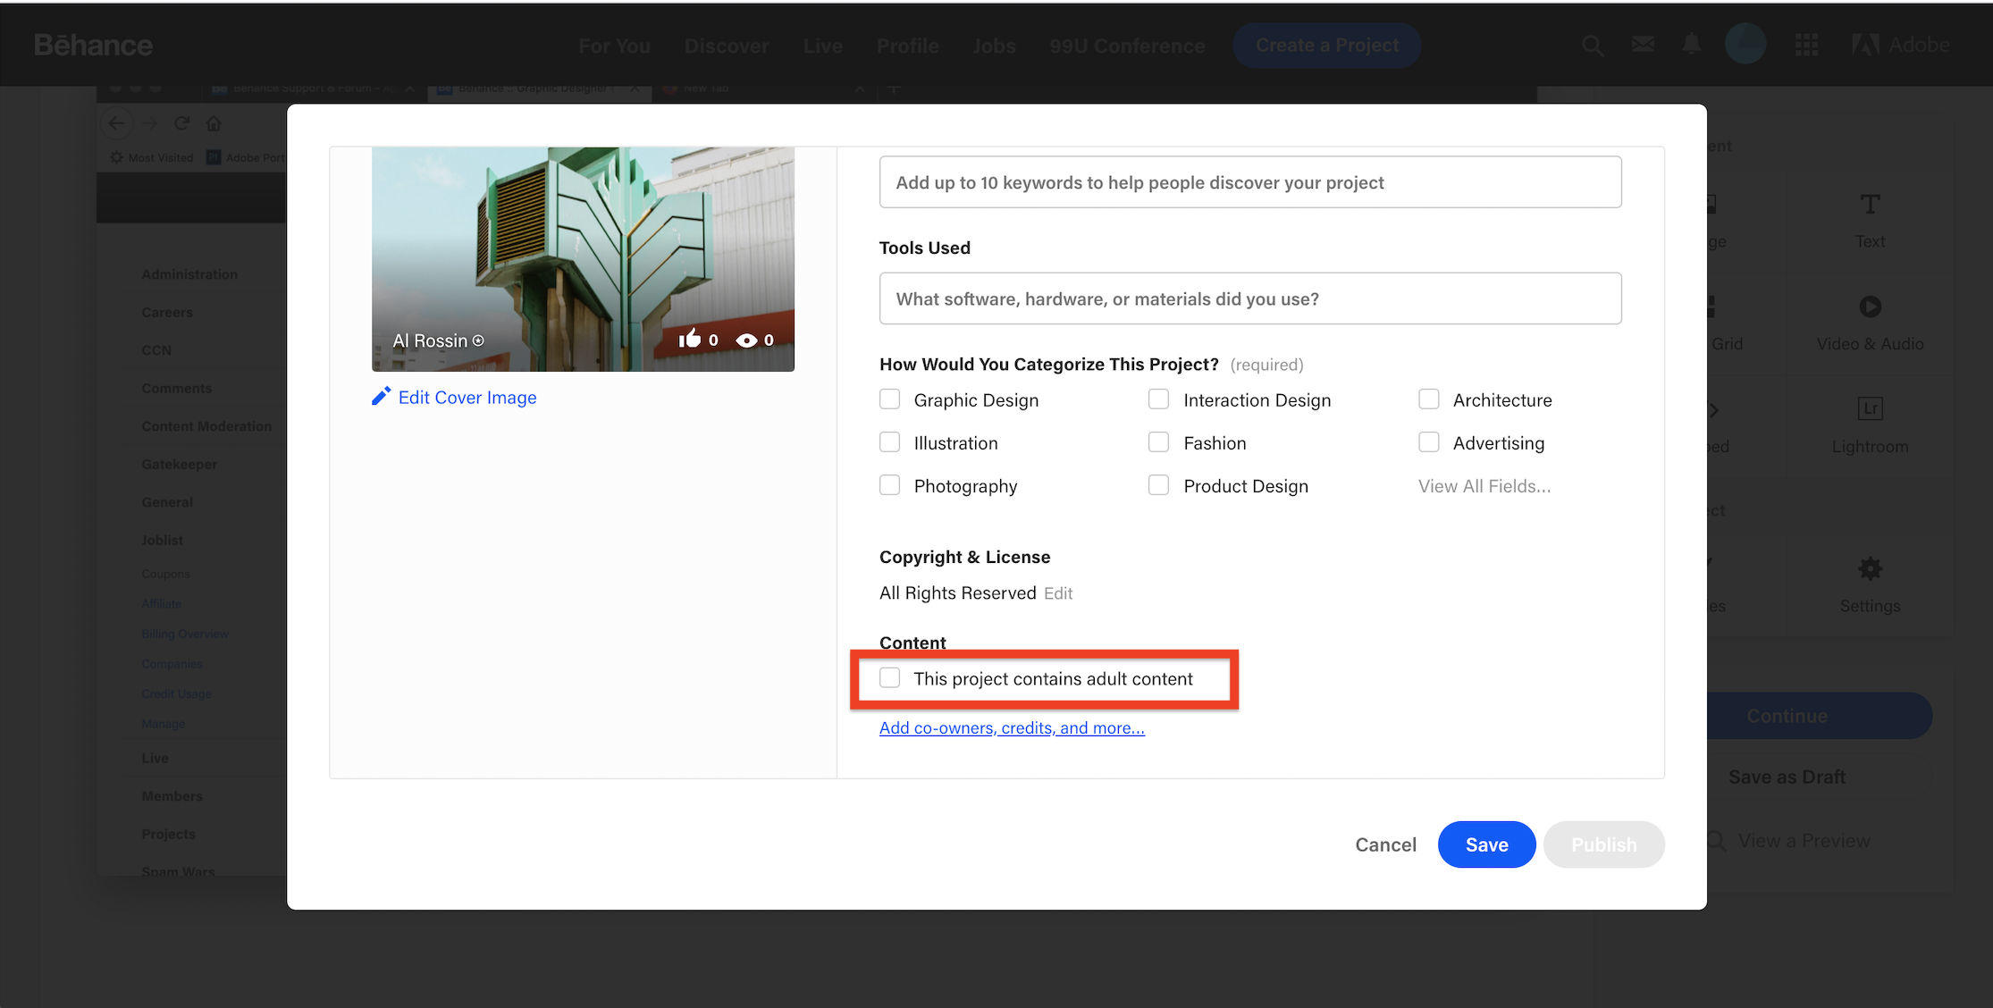
Task: Click the project cover image thumbnail
Action: pos(583,259)
